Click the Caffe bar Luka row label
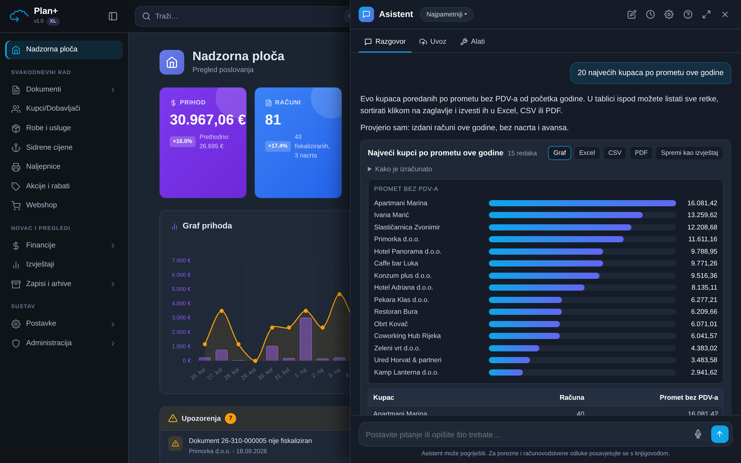 (396, 263)
